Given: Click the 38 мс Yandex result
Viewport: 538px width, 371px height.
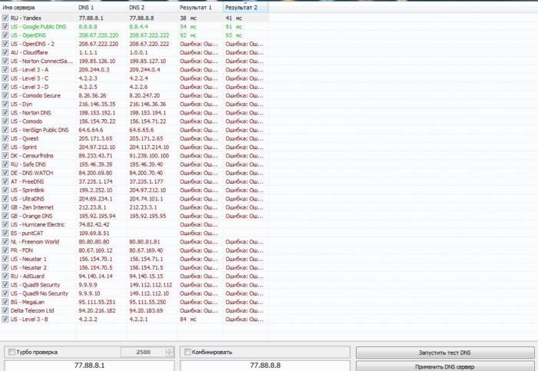Looking at the screenshot, I should click(188, 18).
